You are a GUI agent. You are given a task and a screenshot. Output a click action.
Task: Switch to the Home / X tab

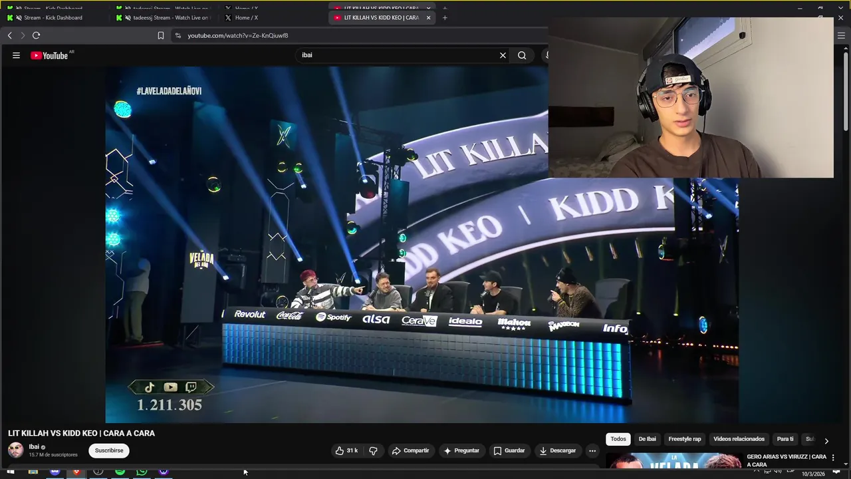point(246,17)
